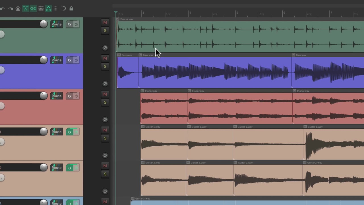364x205 pixels.
Task: Toggle the auto-crossfade toolbar icon
Action: point(26,9)
